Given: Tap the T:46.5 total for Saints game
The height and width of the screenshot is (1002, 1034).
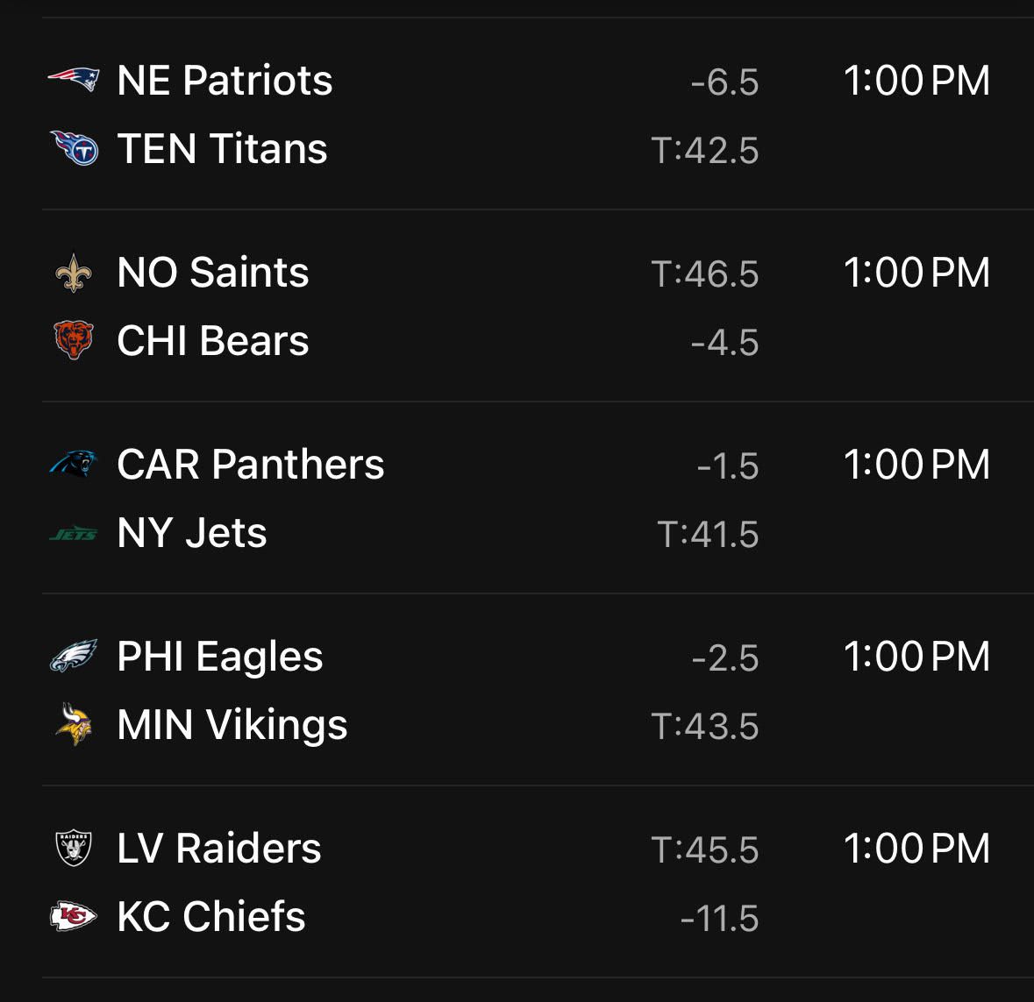Looking at the screenshot, I should click(x=704, y=274).
